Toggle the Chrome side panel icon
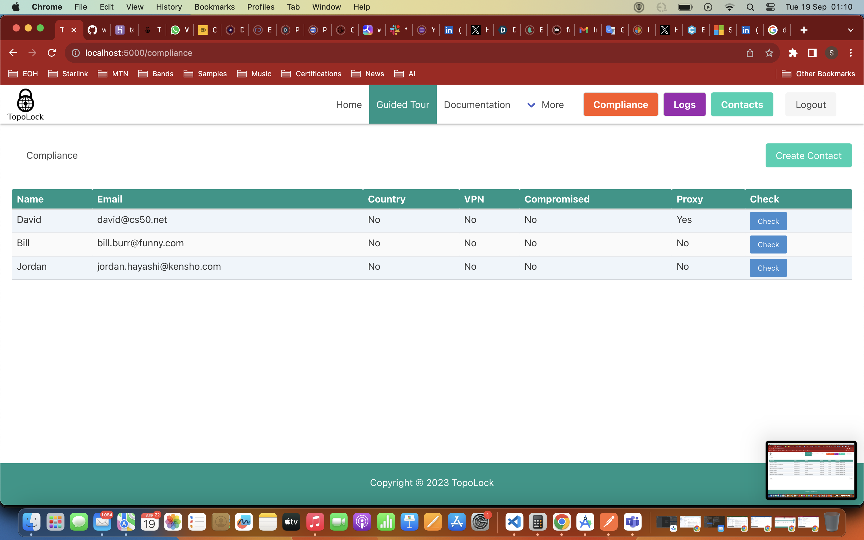The width and height of the screenshot is (864, 540). [812, 53]
